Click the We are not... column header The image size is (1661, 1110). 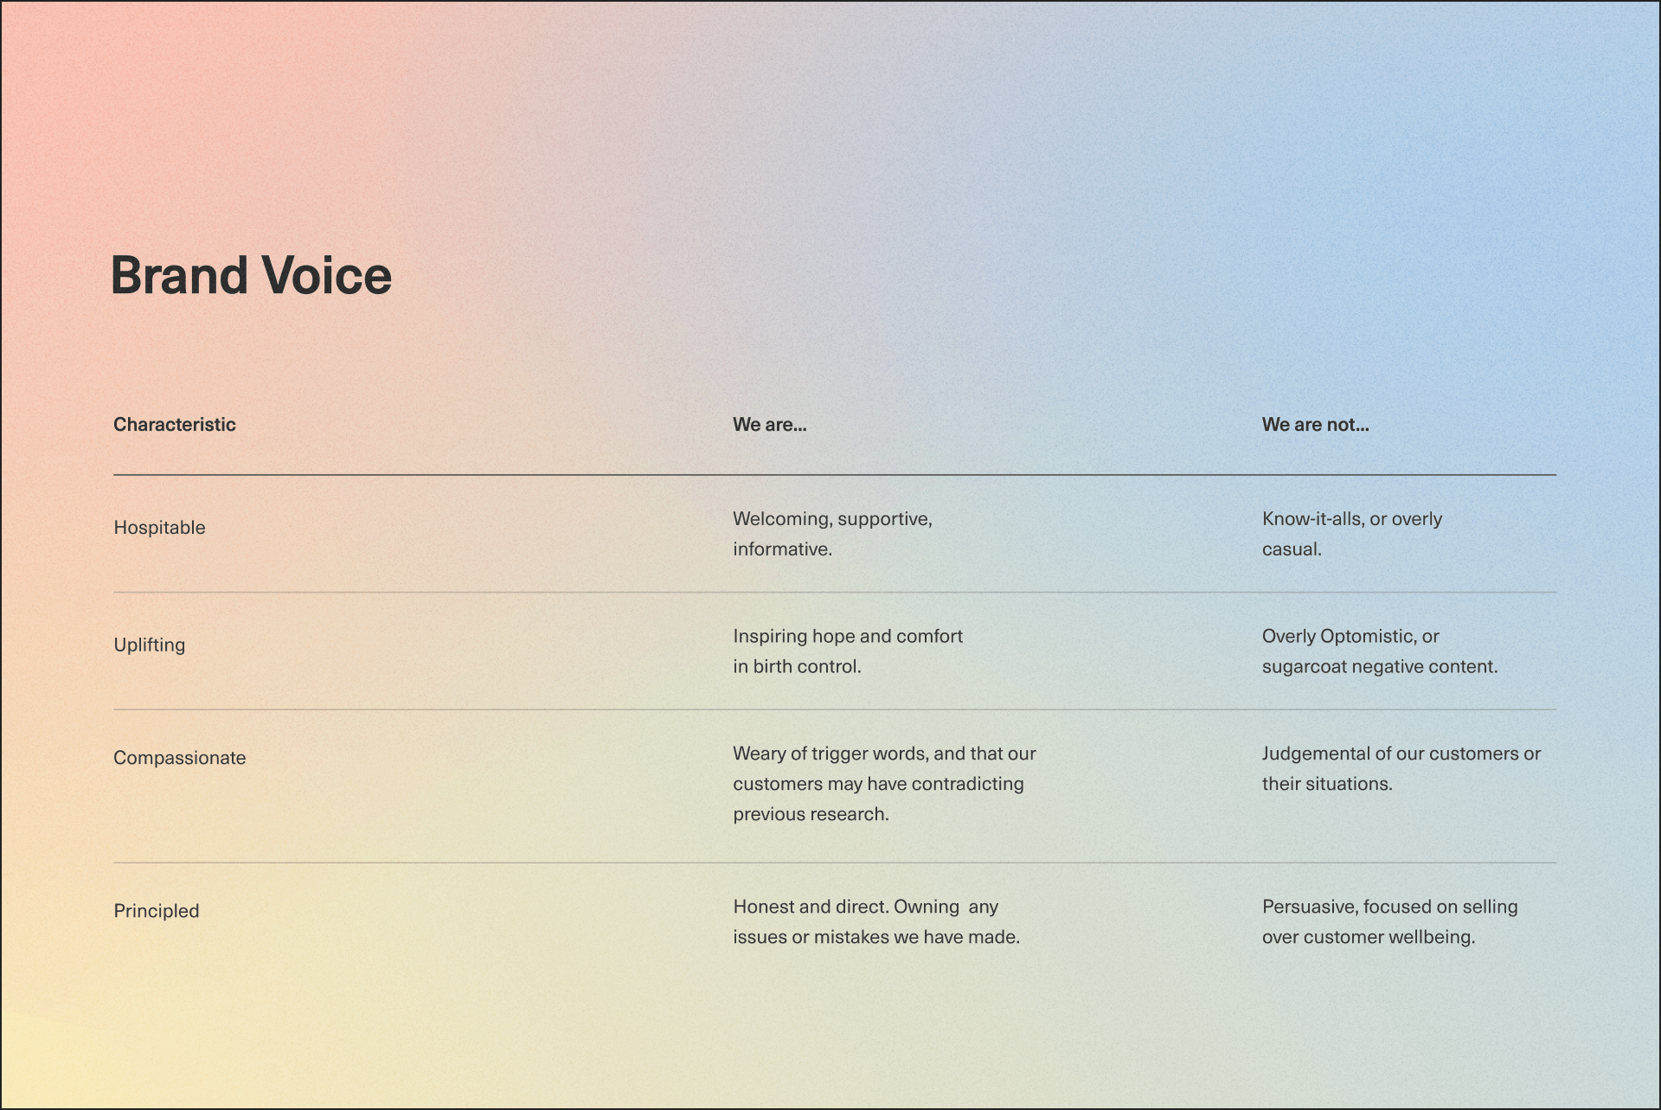[x=1315, y=424]
